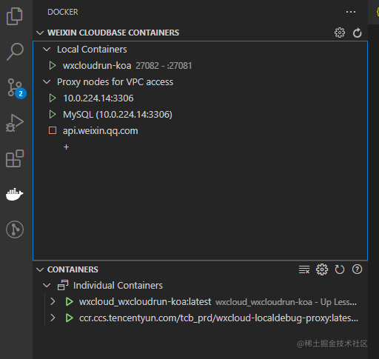Select wxcloud_wxcloudrun-koa:latest container name
The width and height of the screenshot is (379, 359).
click(x=145, y=302)
